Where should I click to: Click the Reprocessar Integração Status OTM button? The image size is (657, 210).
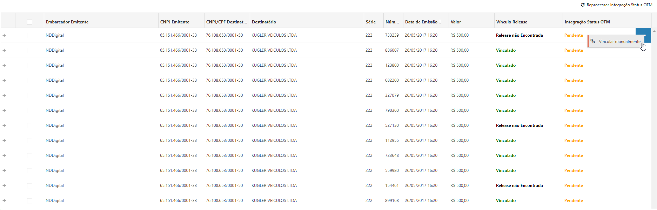pos(616,5)
